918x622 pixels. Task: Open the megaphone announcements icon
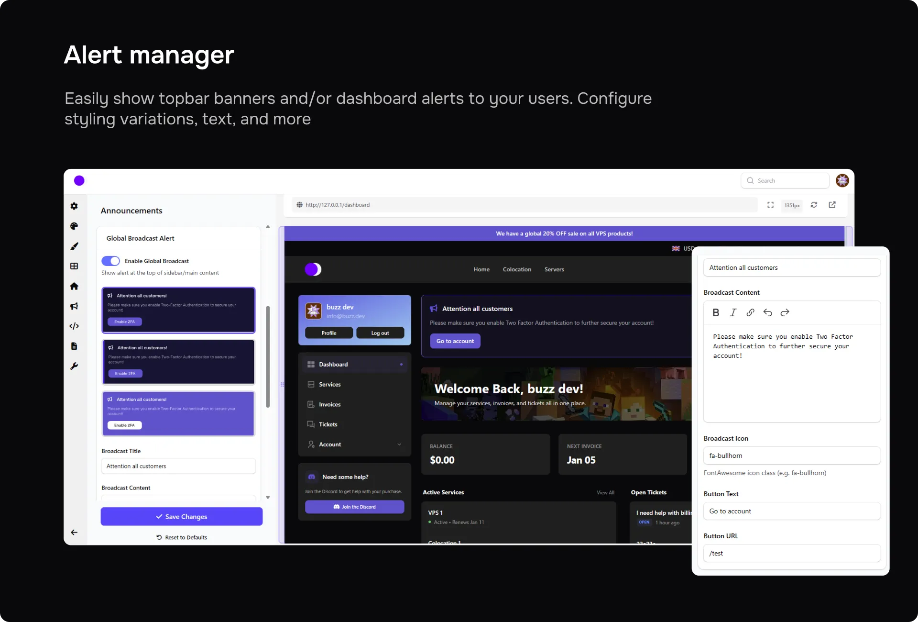point(74,306)
